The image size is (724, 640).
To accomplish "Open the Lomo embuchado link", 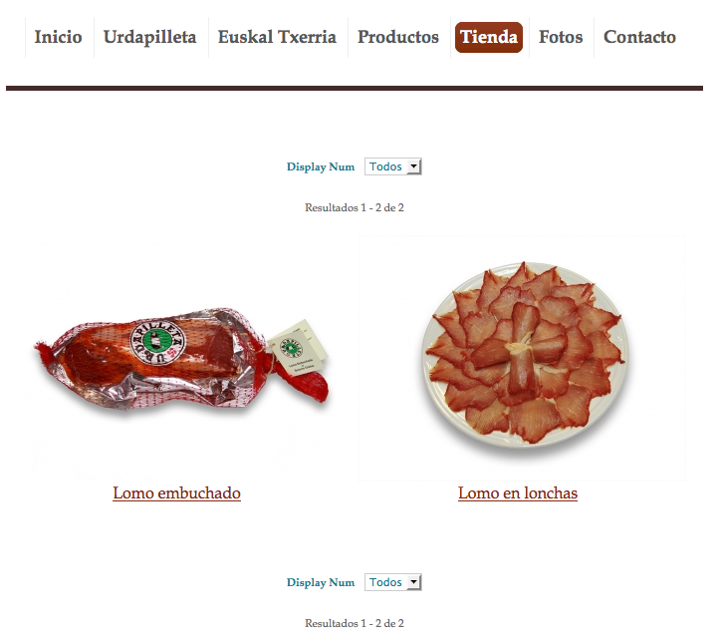I will [177, 493].
